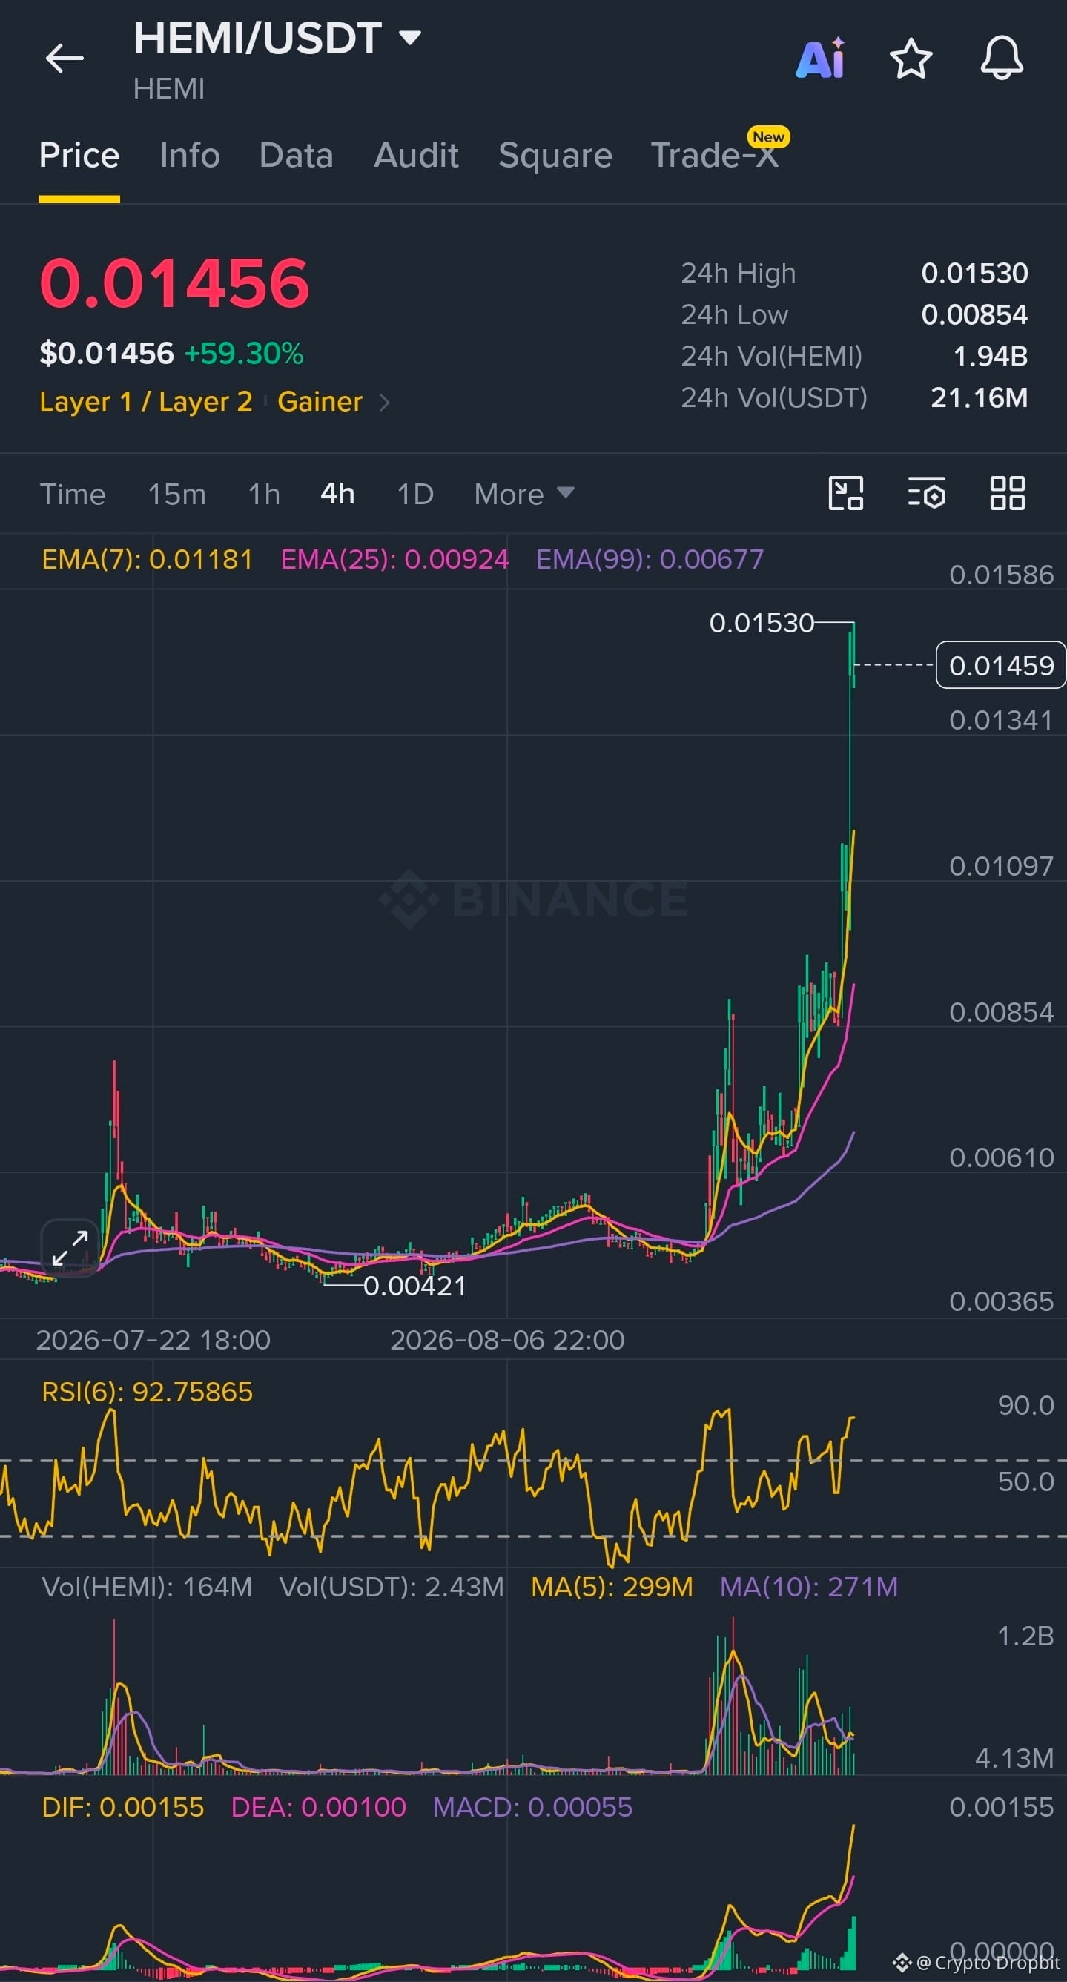1067x1982 pixels.
Task: Tap the MA(10) 271M volume label
Action: [x=808, y=1587]
